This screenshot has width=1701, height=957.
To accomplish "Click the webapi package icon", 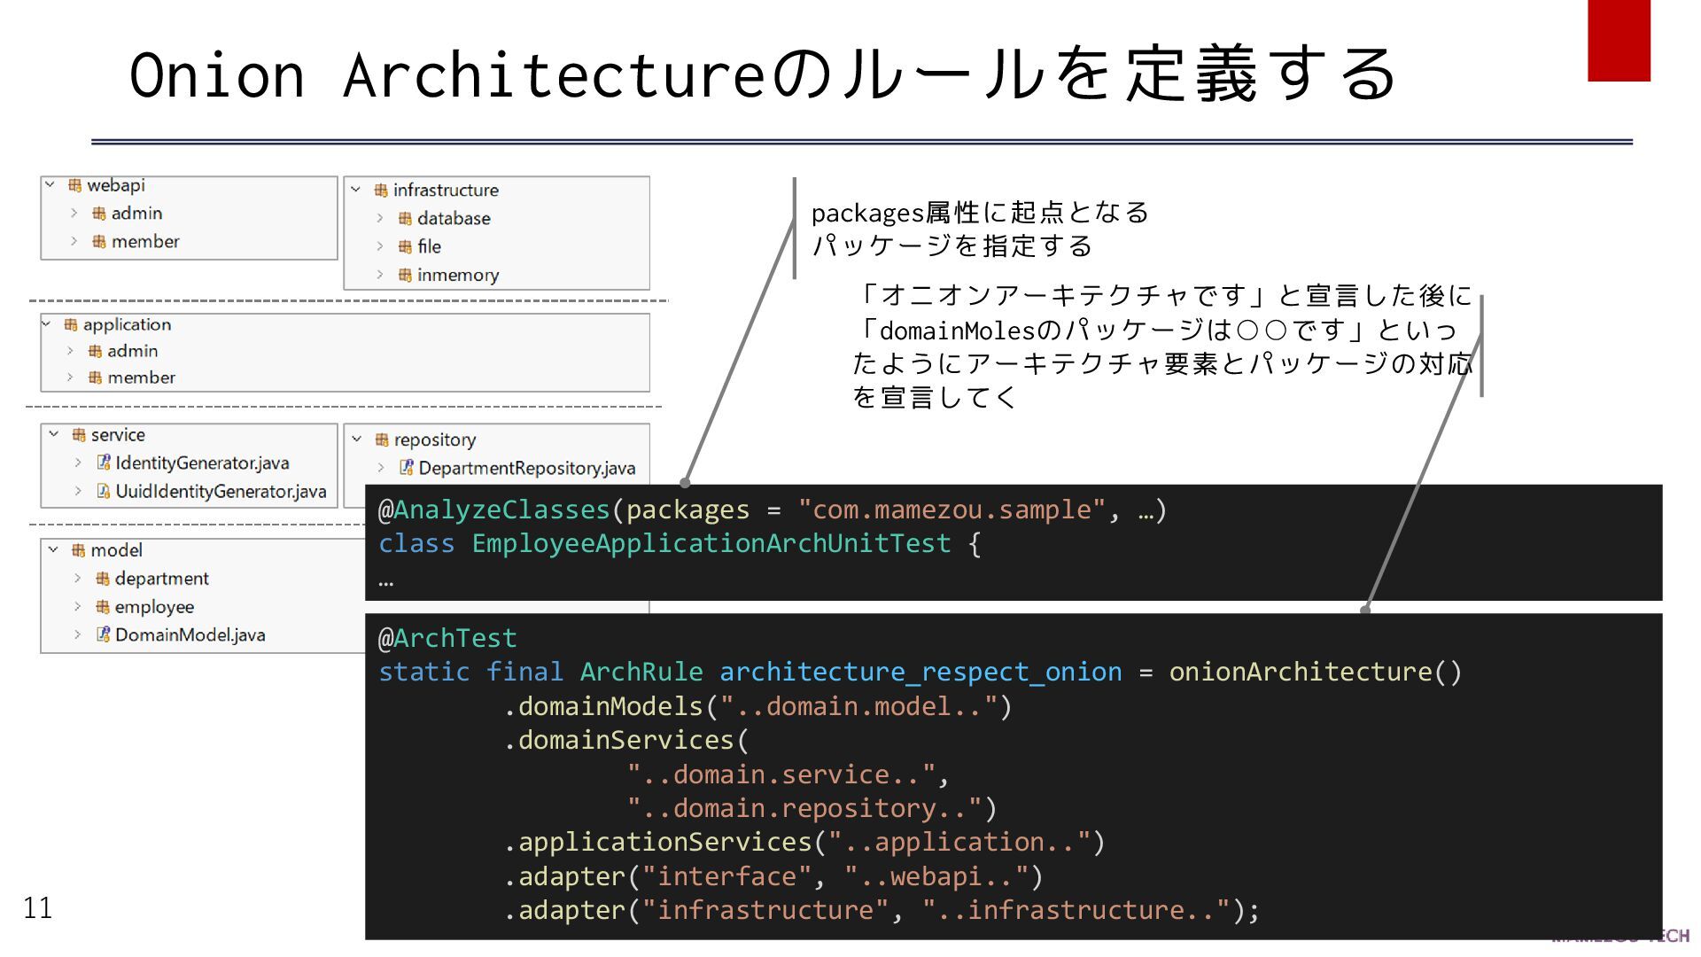I will [75, 185].
